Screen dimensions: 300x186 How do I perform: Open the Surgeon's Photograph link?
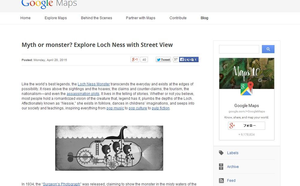[x=61, y=184]
